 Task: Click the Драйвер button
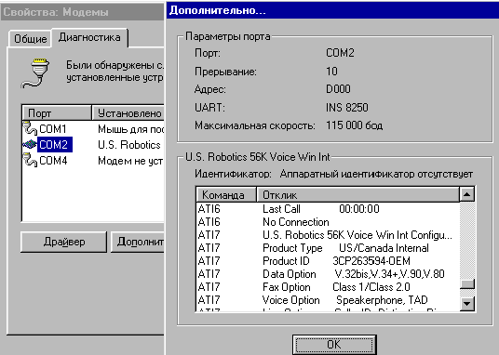(63, 242)
